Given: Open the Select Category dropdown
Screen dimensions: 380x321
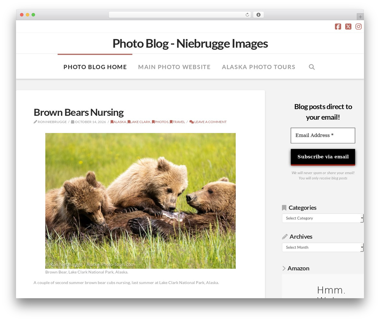Looking at the screenshot, I should (323, 218).
